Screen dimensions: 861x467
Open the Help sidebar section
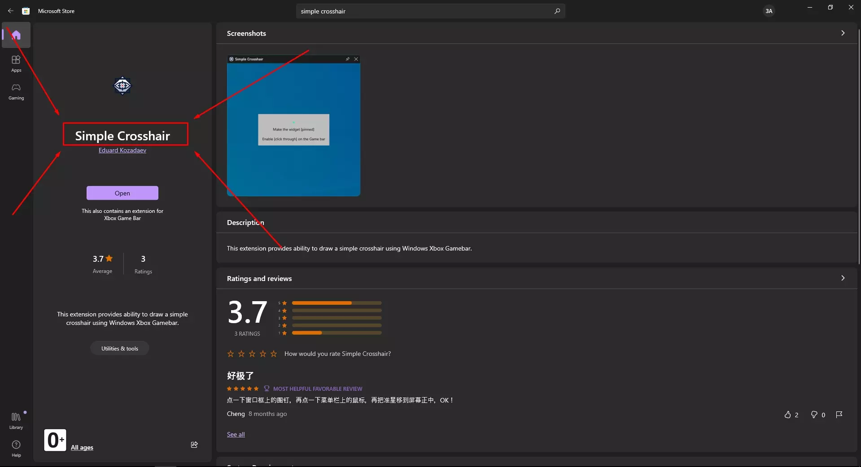16,449
